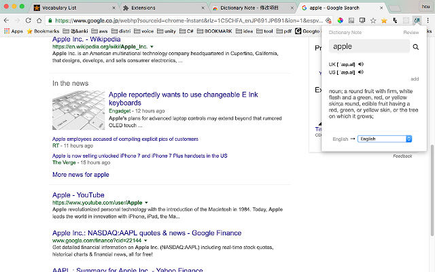Click More news for apple
Image resolution: width=435 pixels, height=272 pixels.
(x=81, y=175)
